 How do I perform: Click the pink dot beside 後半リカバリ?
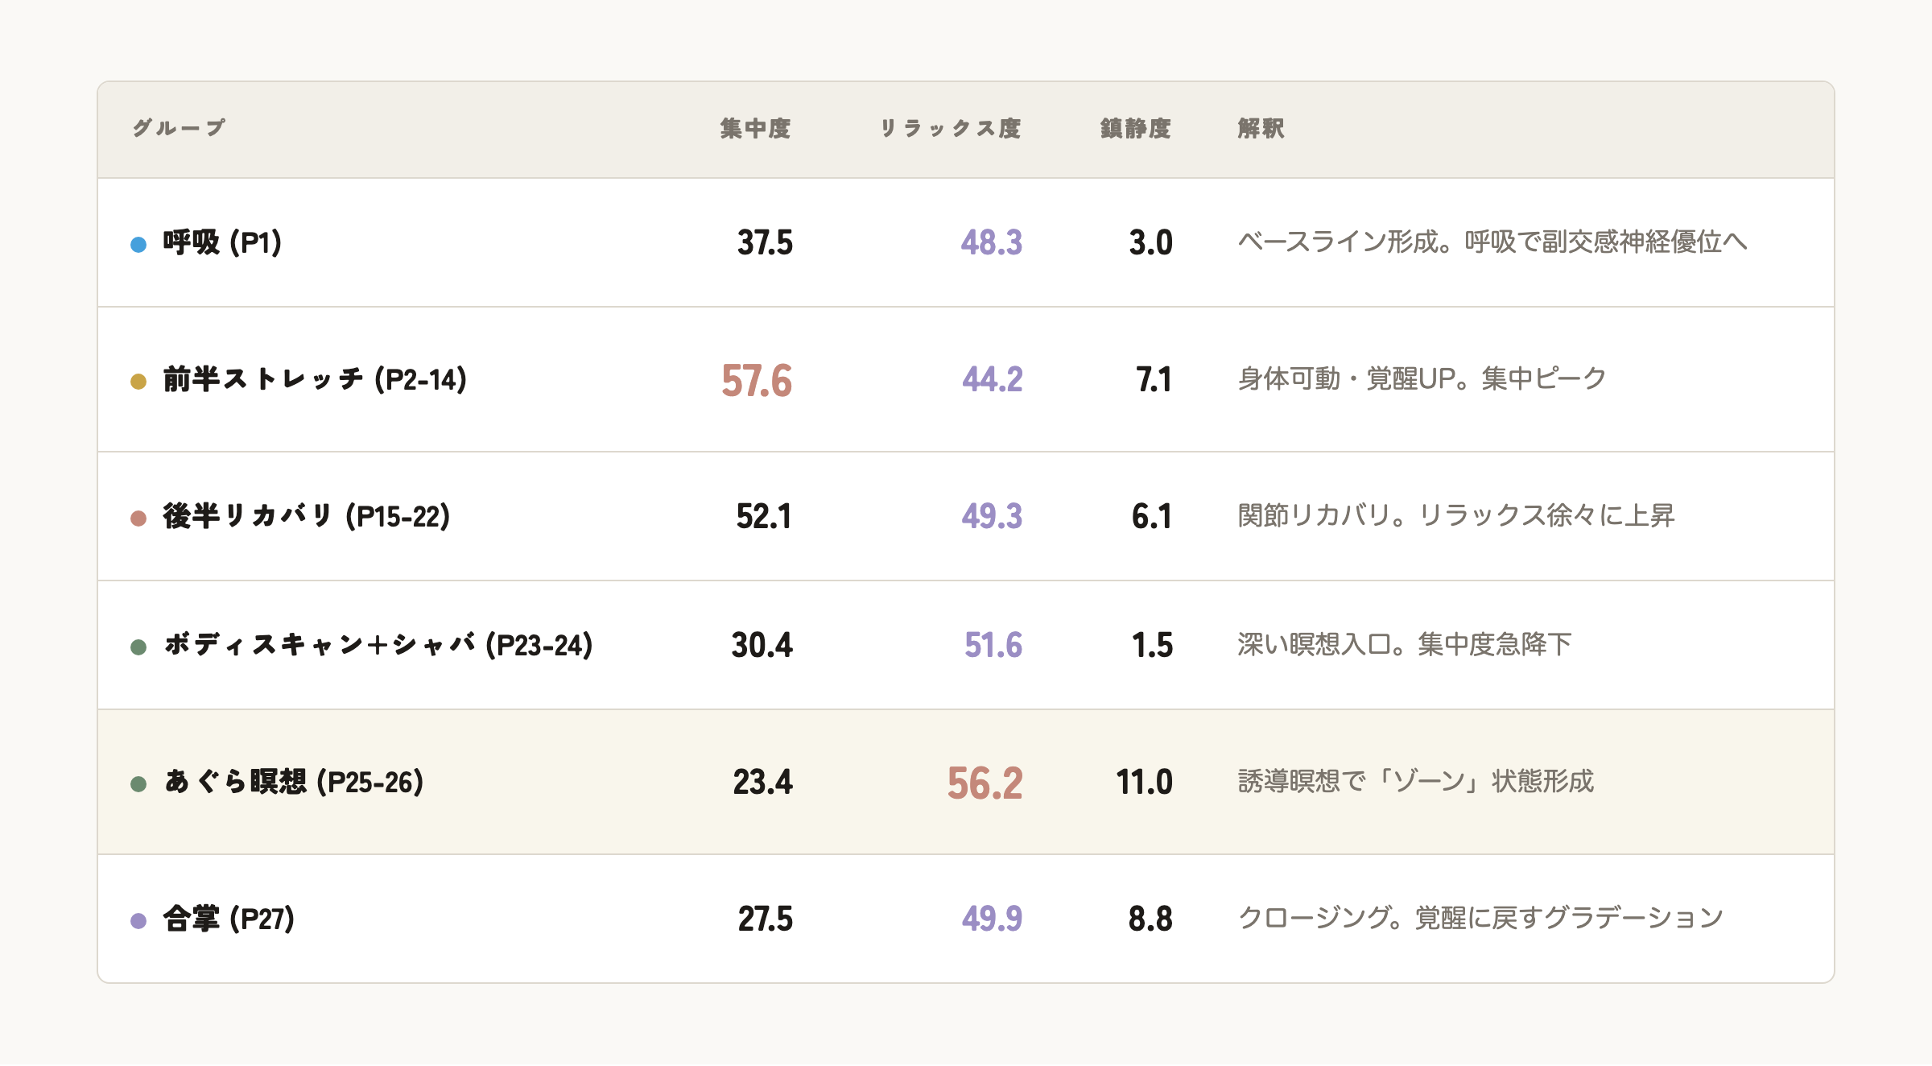tap(138, 518)
